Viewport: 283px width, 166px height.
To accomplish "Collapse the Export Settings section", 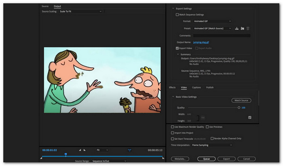I will (x=173, y=8).
